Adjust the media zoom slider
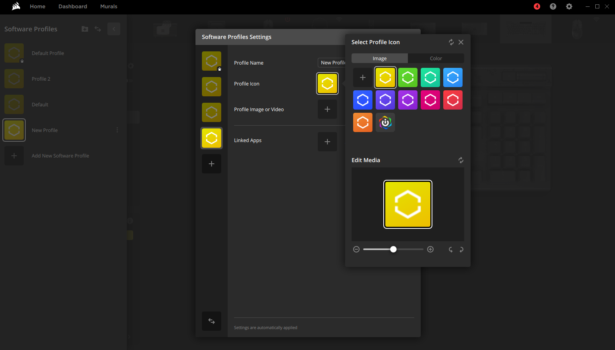Image resolution: width=615 pixels, height=350 pixels. [x=393, y=249]
